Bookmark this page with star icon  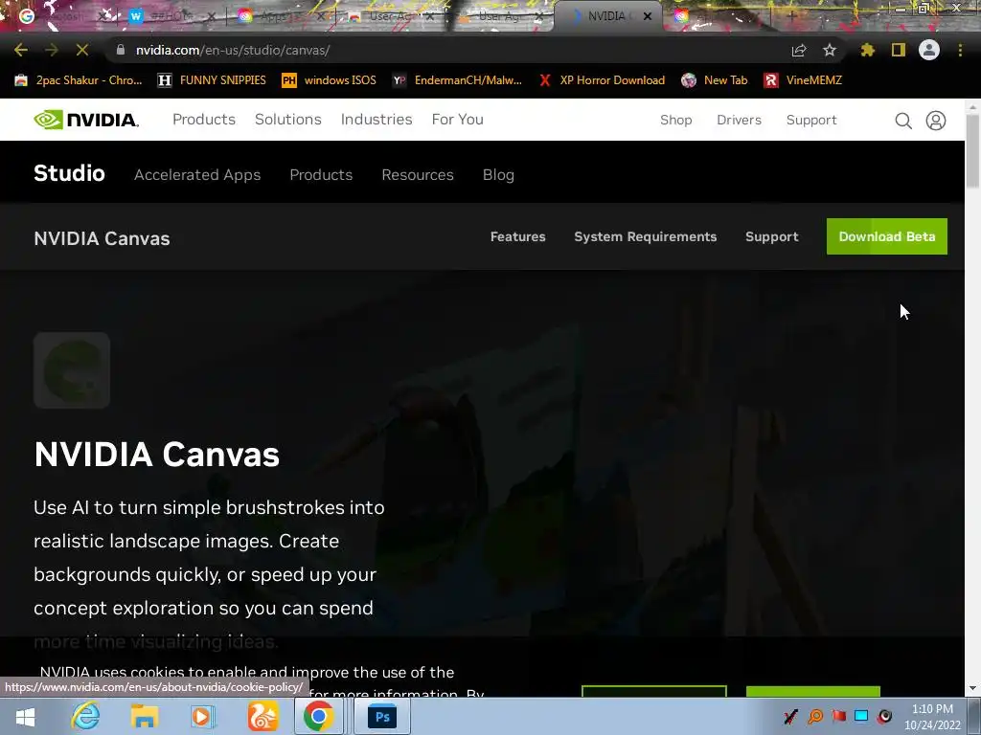tap(830, 50)
